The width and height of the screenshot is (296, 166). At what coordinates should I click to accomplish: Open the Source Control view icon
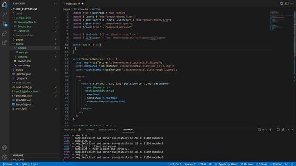click(x=5, y=24)
